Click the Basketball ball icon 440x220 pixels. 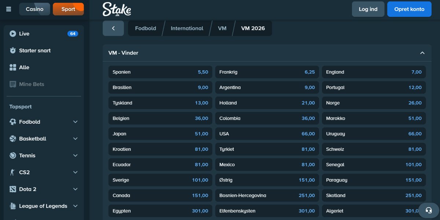(x=13, y=139)
